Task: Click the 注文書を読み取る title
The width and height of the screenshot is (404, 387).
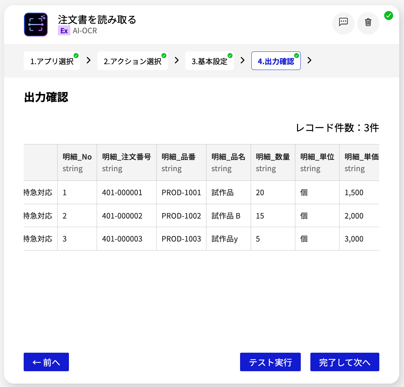Action: [97, 20]
